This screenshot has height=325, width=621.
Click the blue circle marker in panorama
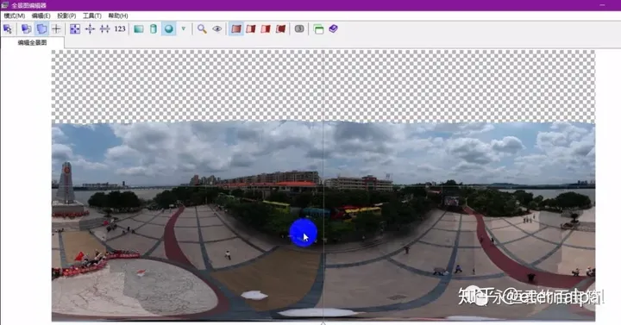click(x=303, y=233)
